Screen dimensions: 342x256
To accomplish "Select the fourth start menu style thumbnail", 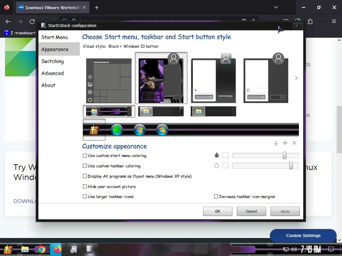I will click(x=266, y=78).
